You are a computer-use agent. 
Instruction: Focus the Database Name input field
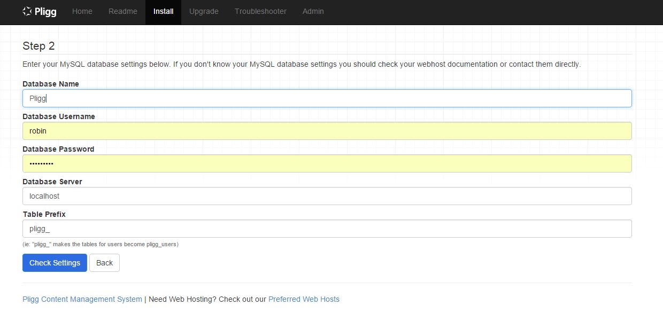tap(327, 98)
